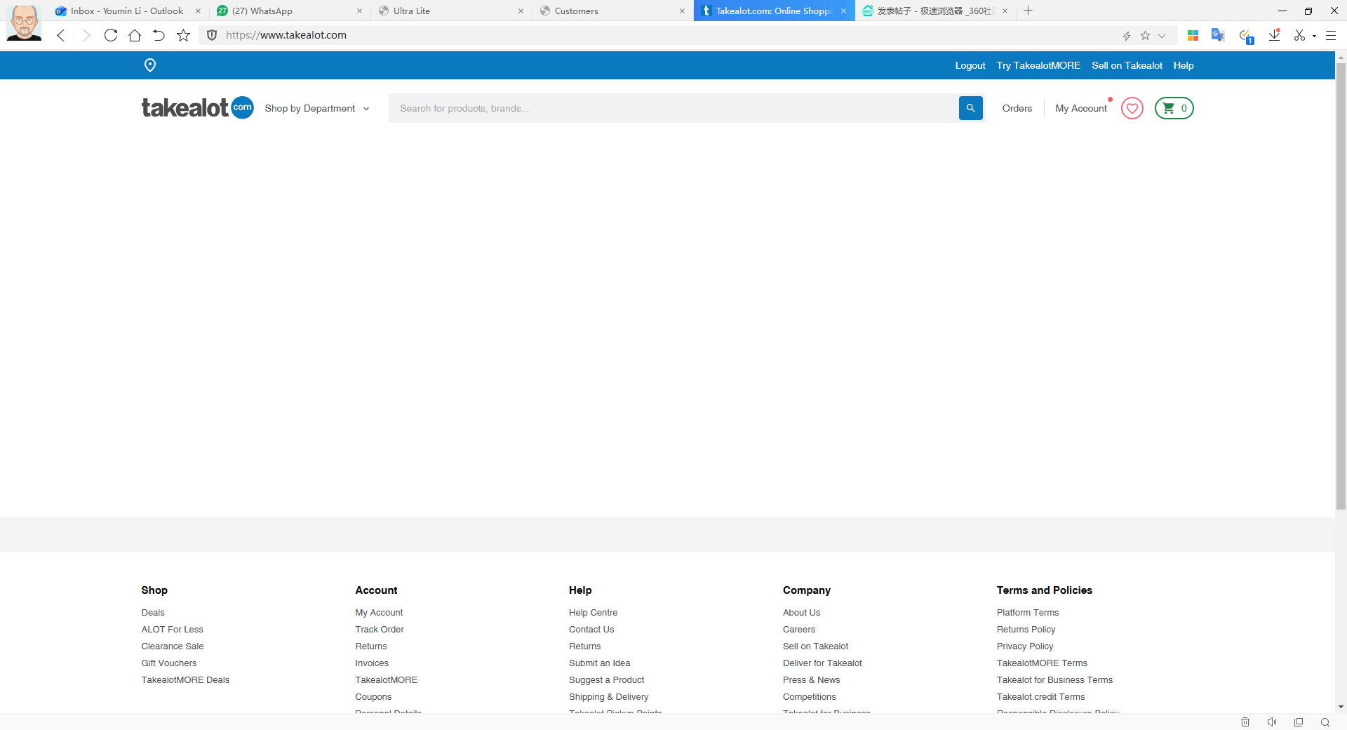The image size is (1347, 730).
Task: Click the translate extension icon
Action: 1218,35
